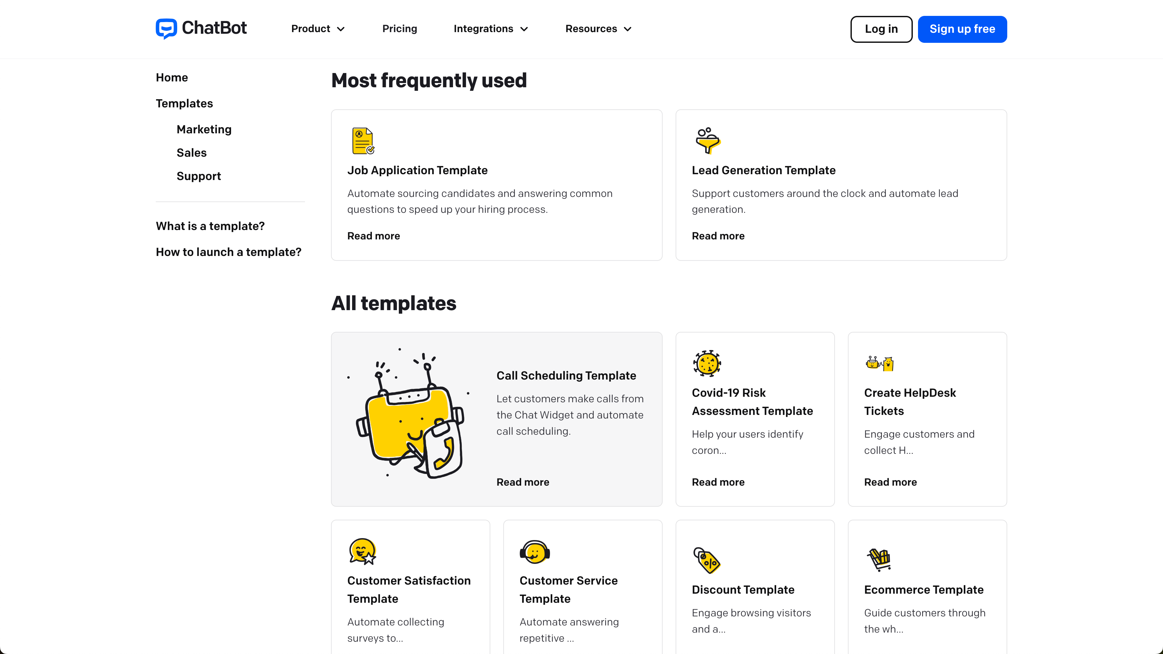Expand the Resources dropdown menu
The width and height of the screenshot is (1163, 654).
tap(599, 29)
